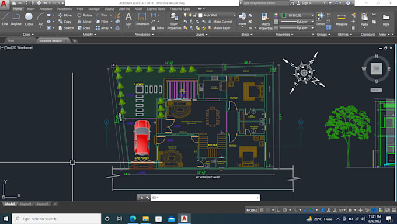
Task: Open Layer Properties manager
Action: pyautogui.click(x=174, y=21)
